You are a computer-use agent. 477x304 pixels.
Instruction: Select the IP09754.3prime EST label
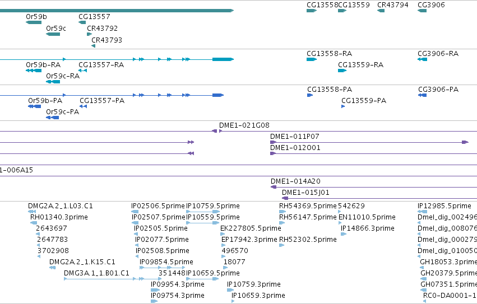tap(178, 296)
